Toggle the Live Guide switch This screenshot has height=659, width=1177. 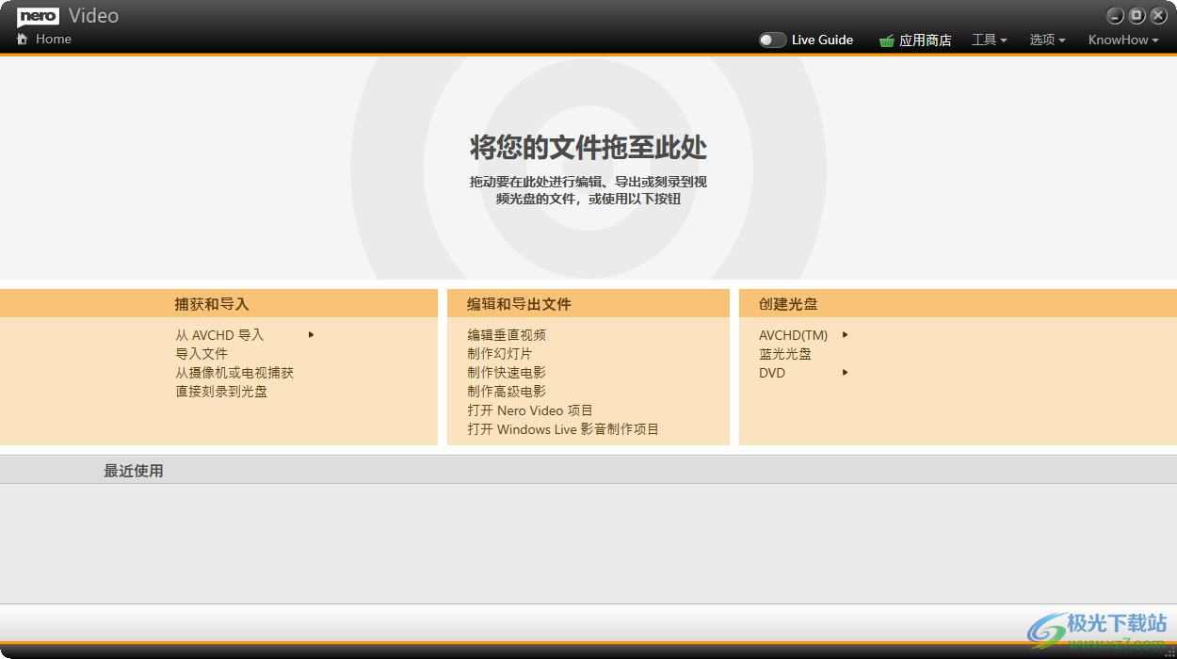(x=772, y=40)
